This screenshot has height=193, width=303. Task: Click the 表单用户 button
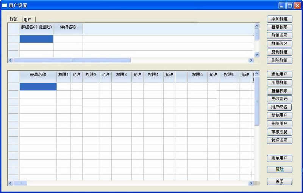pyautogui.click(x=280, y=158)
